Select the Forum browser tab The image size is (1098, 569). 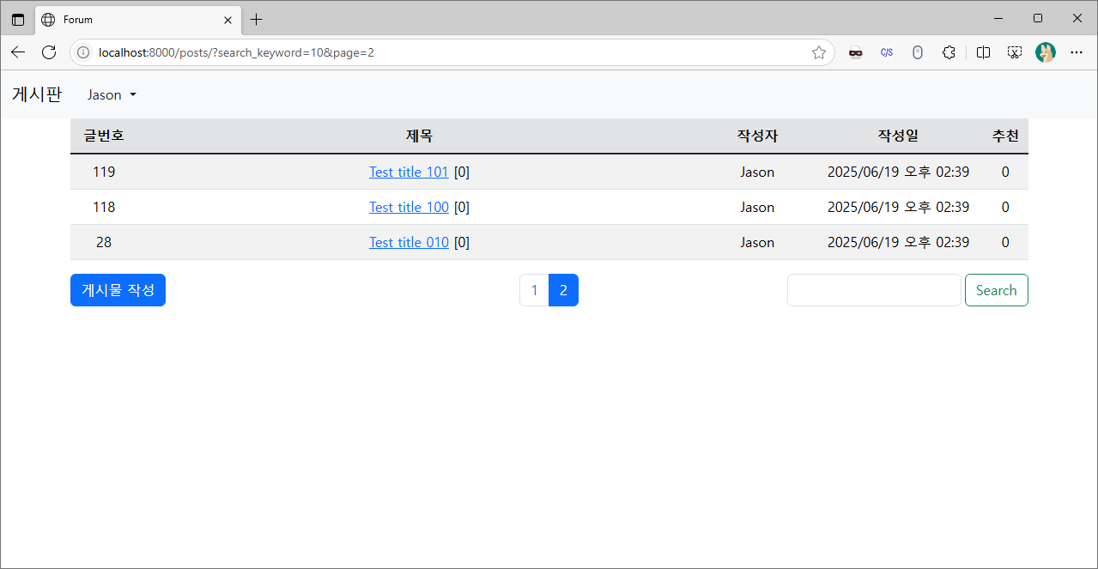pyautogui.click(x=137, y=20)
